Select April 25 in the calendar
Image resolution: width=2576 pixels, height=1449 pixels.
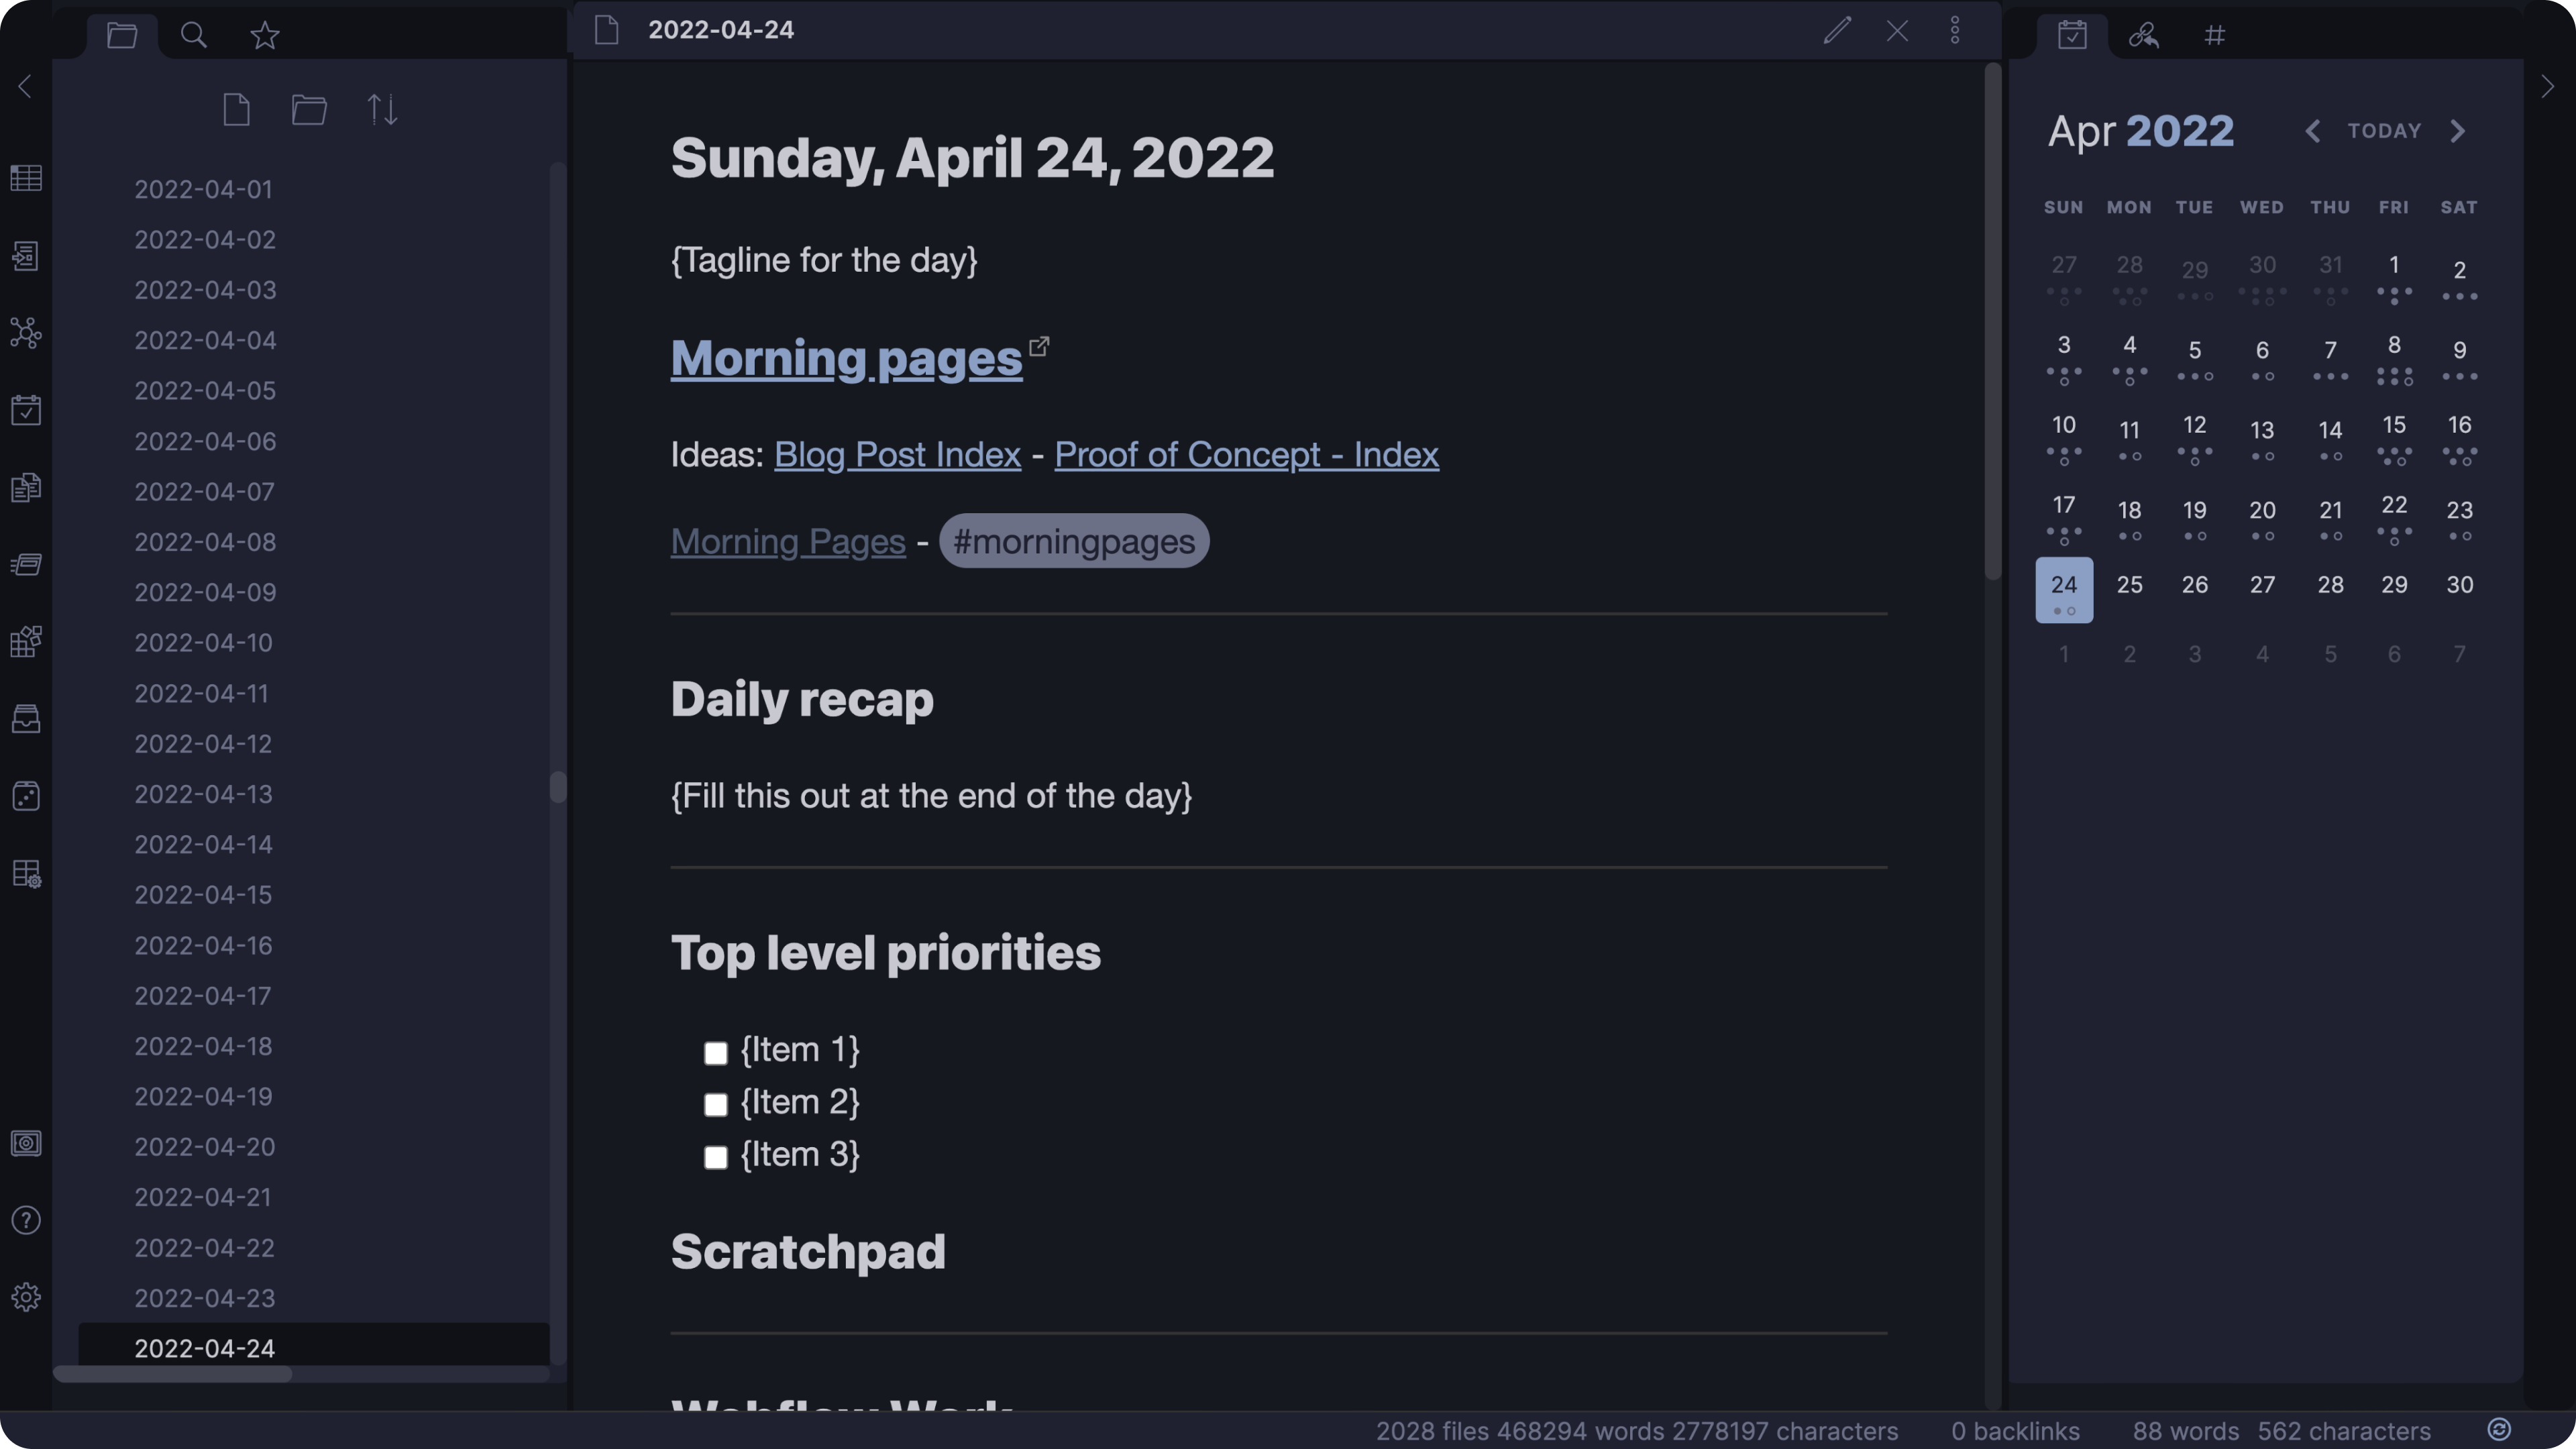[x=2129, y=586]
